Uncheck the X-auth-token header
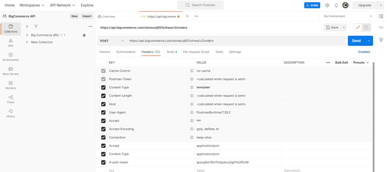Screen dimensions: 387x172 click(103, 162)
